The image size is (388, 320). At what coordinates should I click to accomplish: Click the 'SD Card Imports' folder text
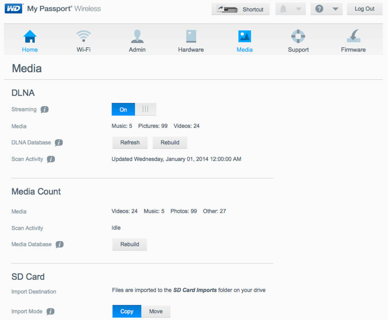195,290
